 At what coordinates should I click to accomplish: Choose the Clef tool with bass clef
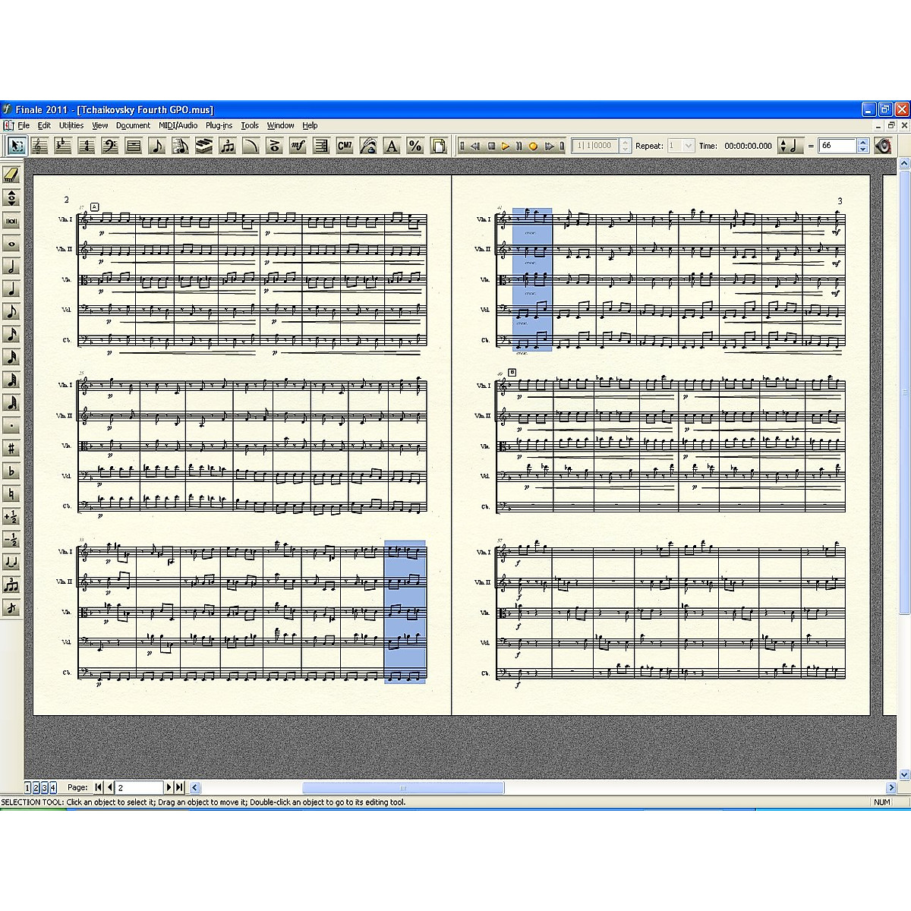coord(110,146)
